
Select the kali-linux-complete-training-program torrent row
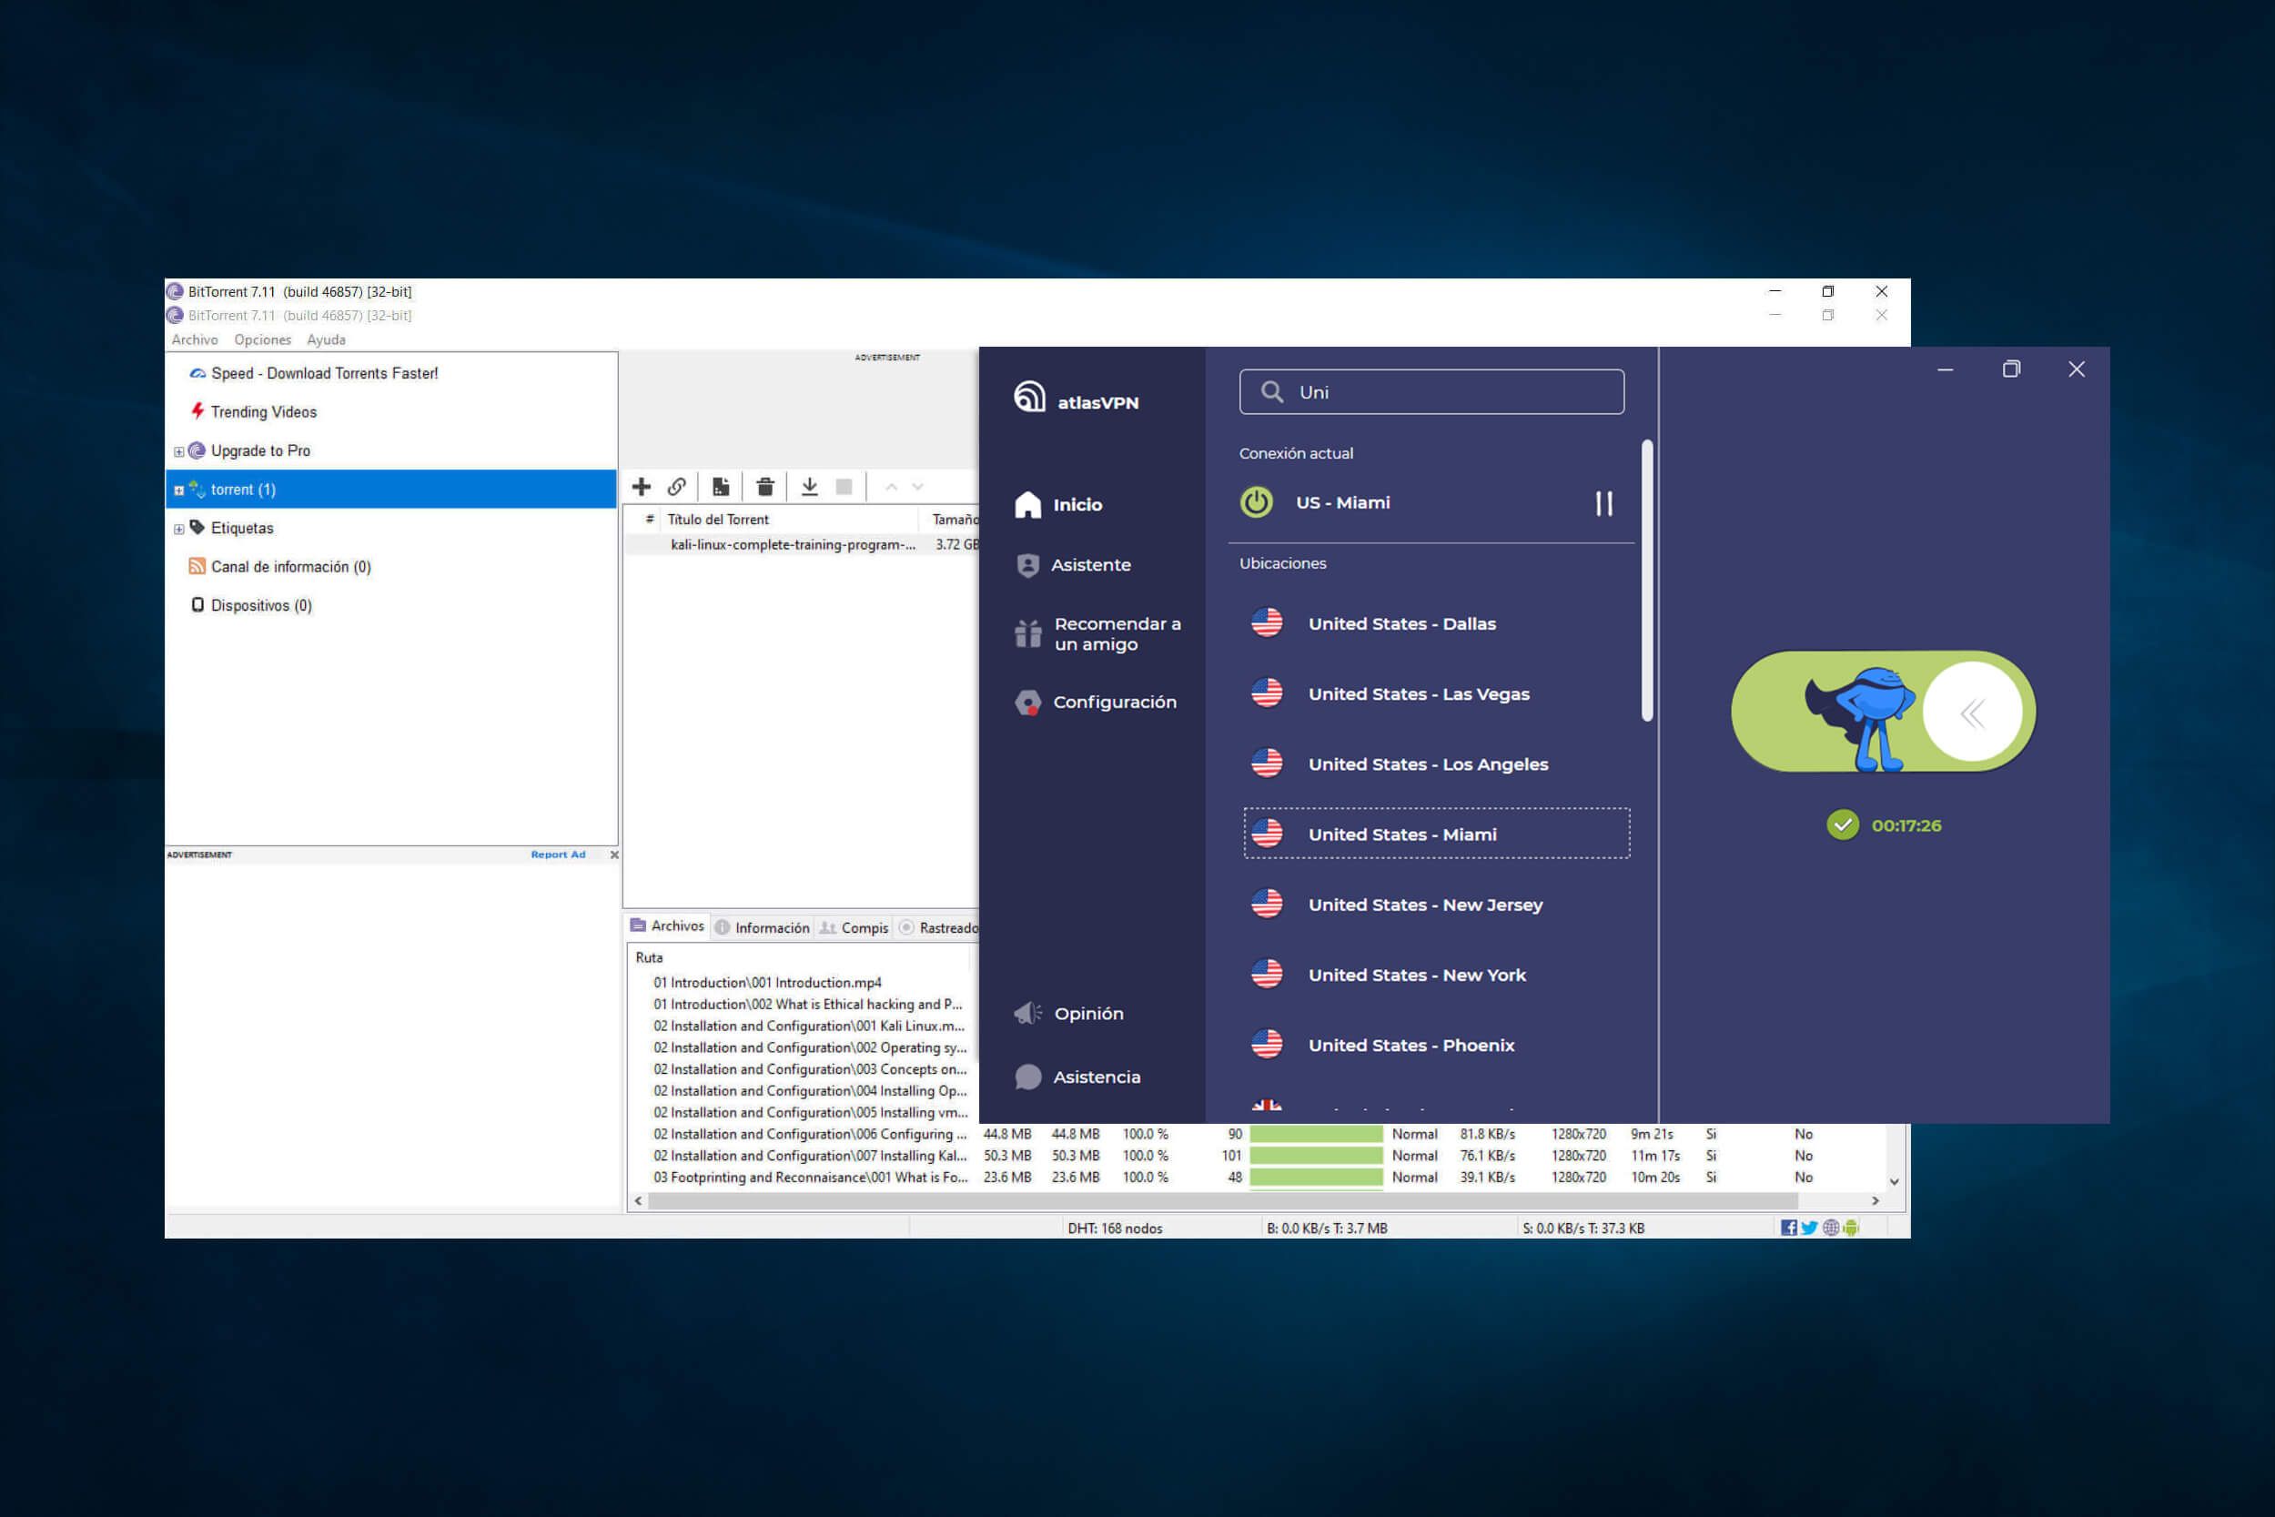pos(803,545)
